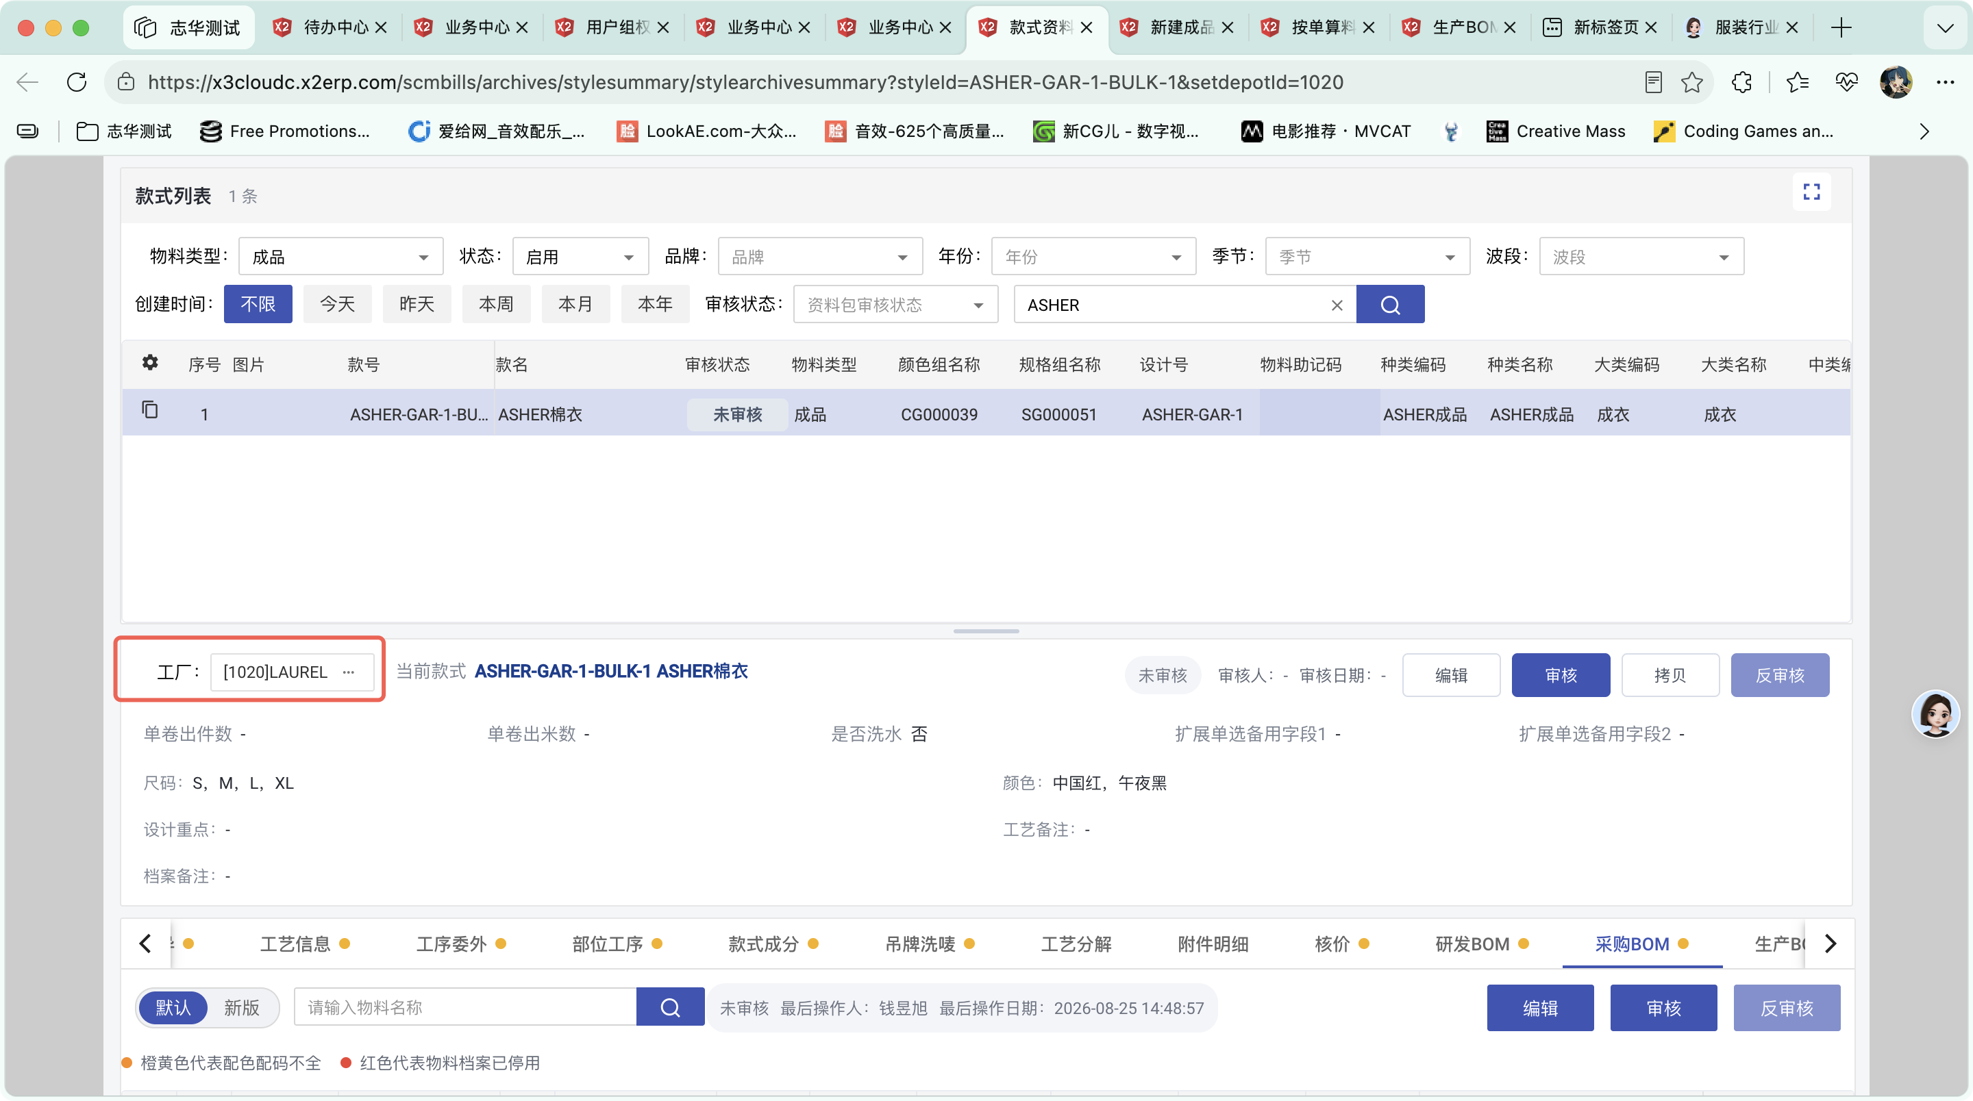
Task: Click the 请输入物料名称 input field
Action: tap(465, 1008)
